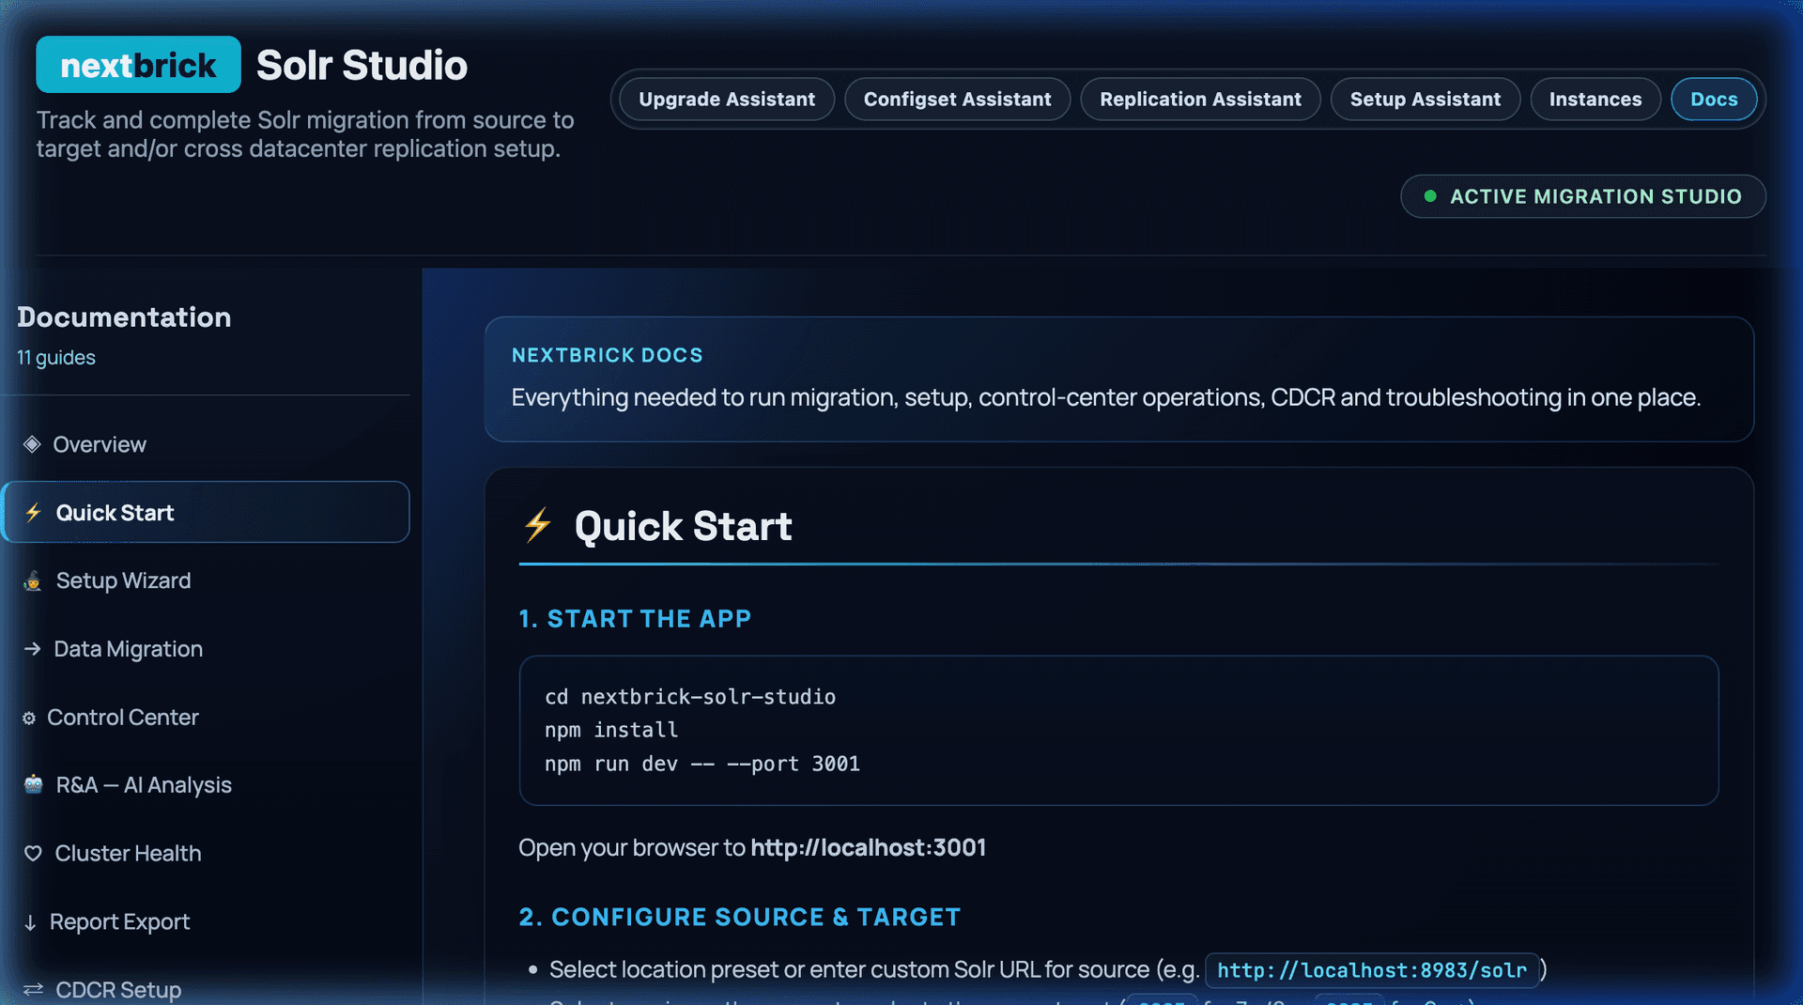Click the Report Export download arrow icon

tap(30, 922)
